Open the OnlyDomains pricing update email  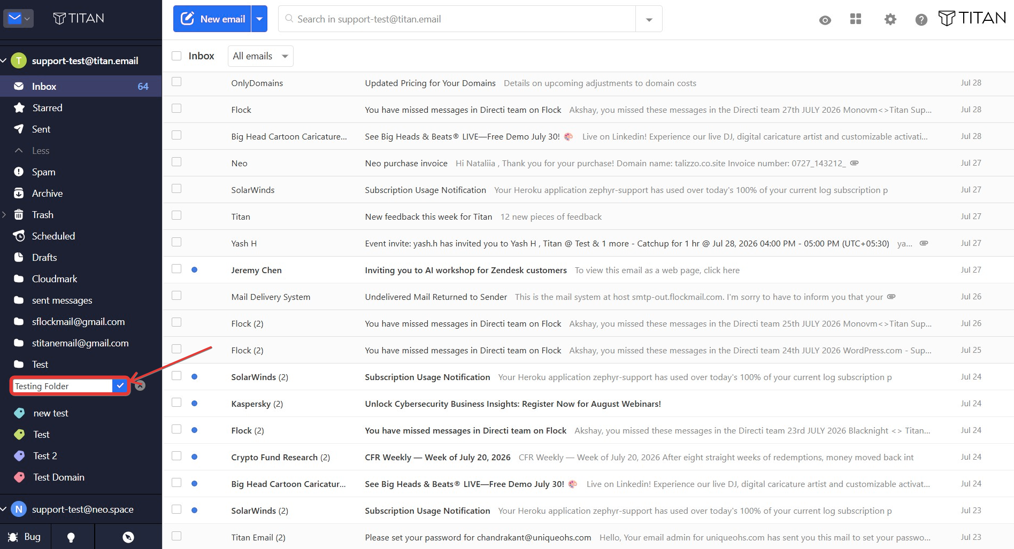pyautogui.click(x=588, y=83)
